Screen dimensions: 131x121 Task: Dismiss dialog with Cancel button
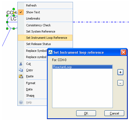pos(114,113)
